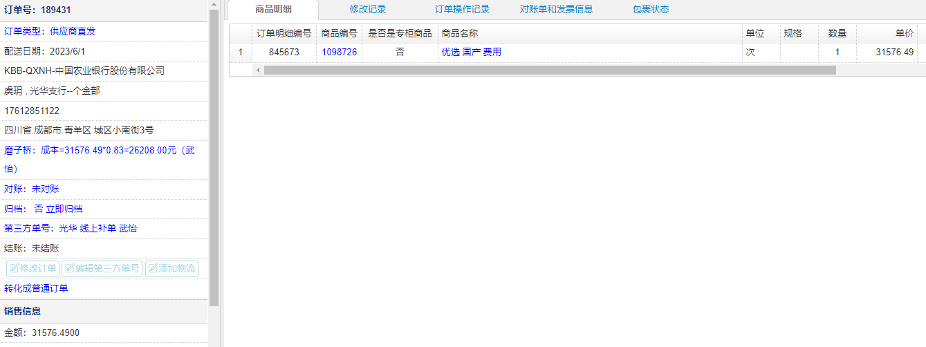Click the 规格 column header

[799, 33]
